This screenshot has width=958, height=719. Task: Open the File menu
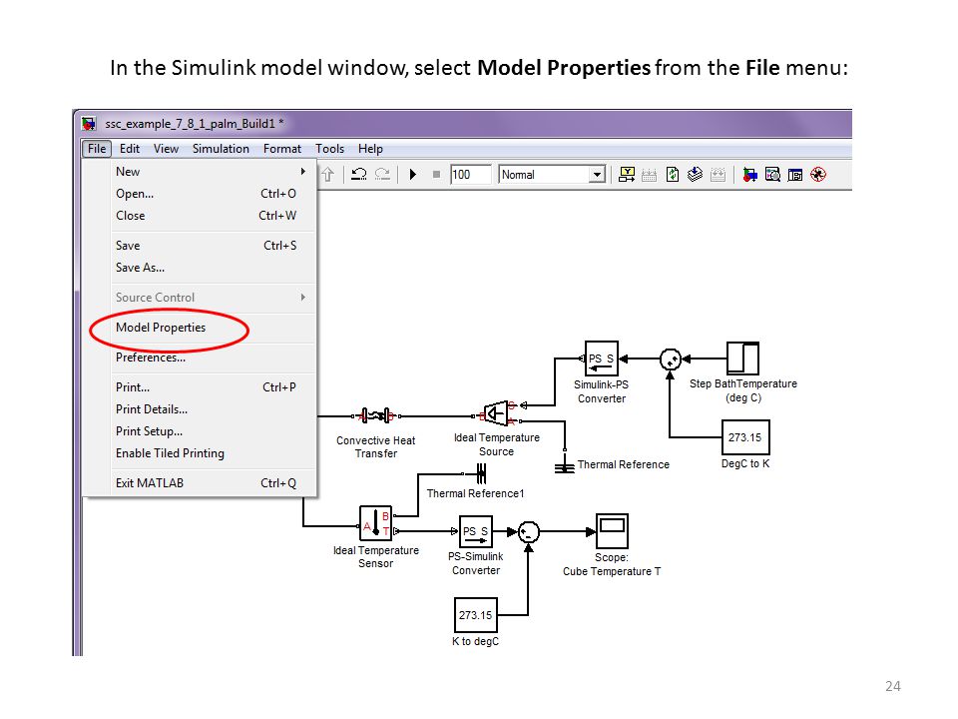tap(97, 149)
